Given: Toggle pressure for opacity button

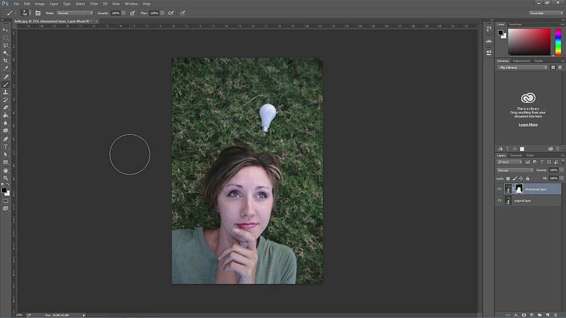Looking at the screenshot, I should click(132, 13).
